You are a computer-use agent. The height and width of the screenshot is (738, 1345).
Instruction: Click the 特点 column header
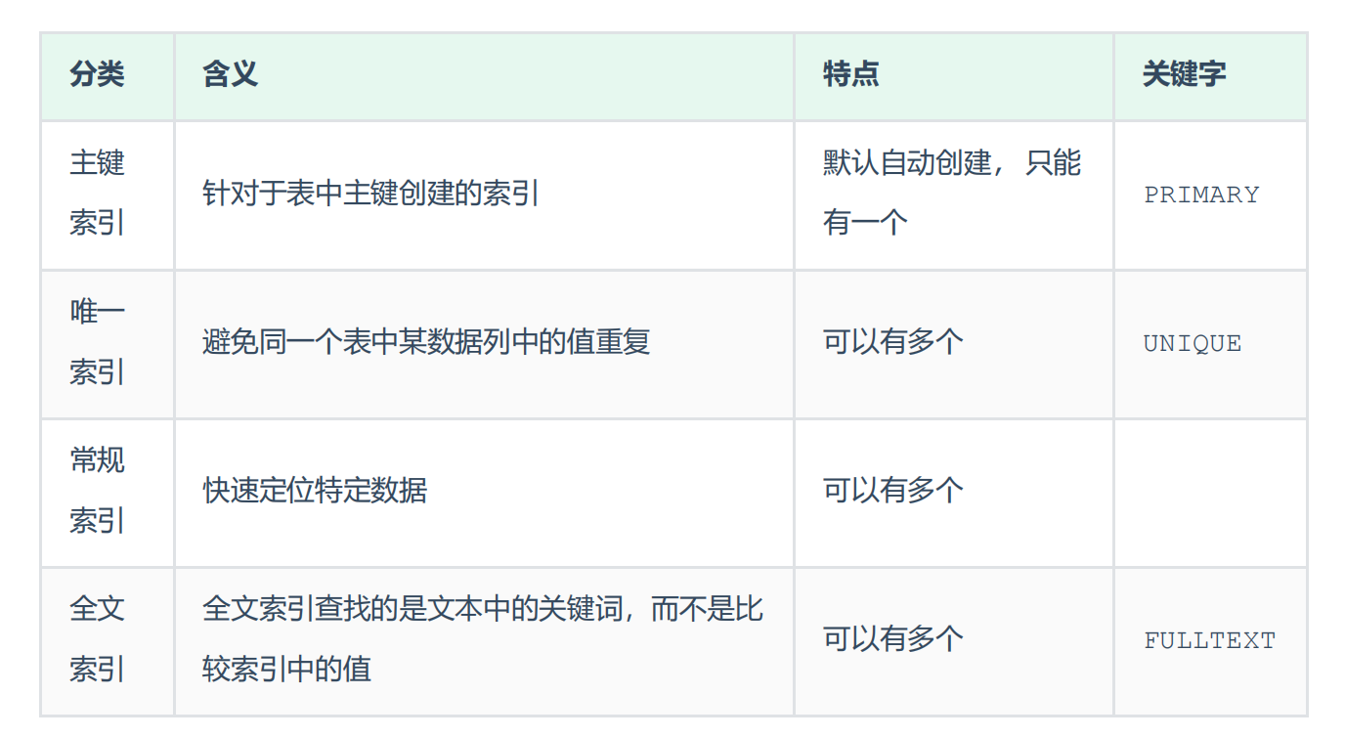pos(850,75)
